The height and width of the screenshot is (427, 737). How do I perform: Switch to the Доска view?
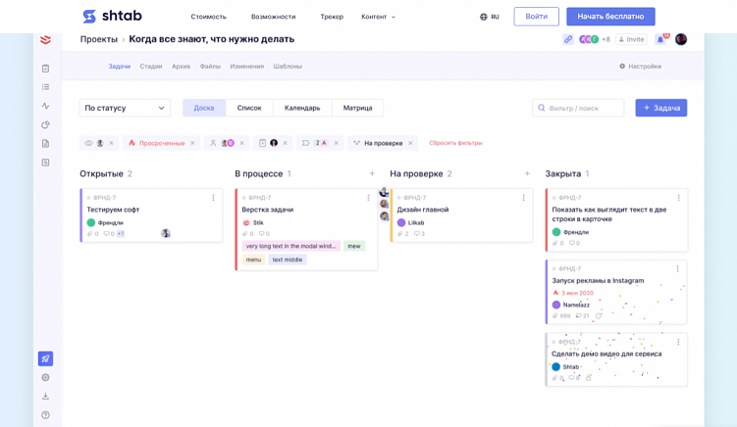(x=204, y=108)
